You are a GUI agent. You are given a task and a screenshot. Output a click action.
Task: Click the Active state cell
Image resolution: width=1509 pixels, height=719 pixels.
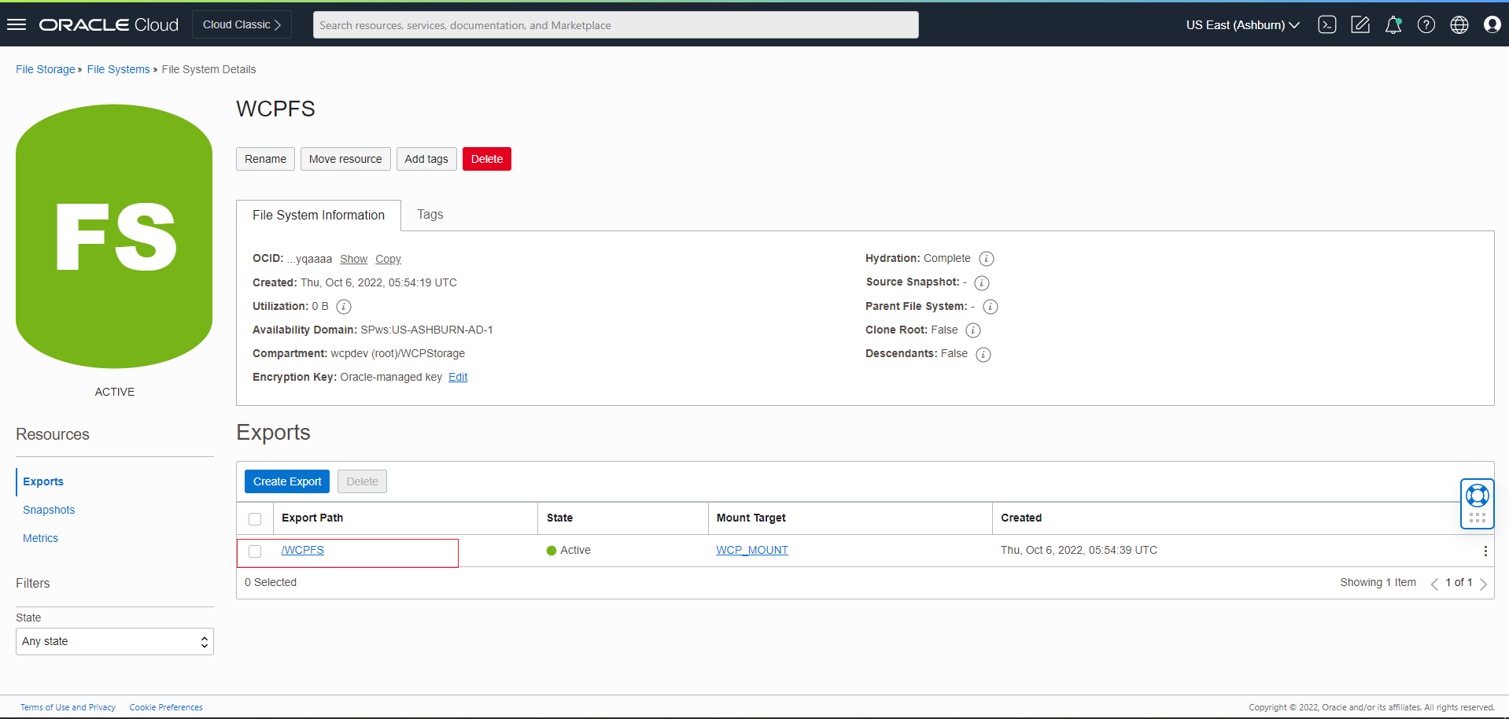click(x=569, y=550)
